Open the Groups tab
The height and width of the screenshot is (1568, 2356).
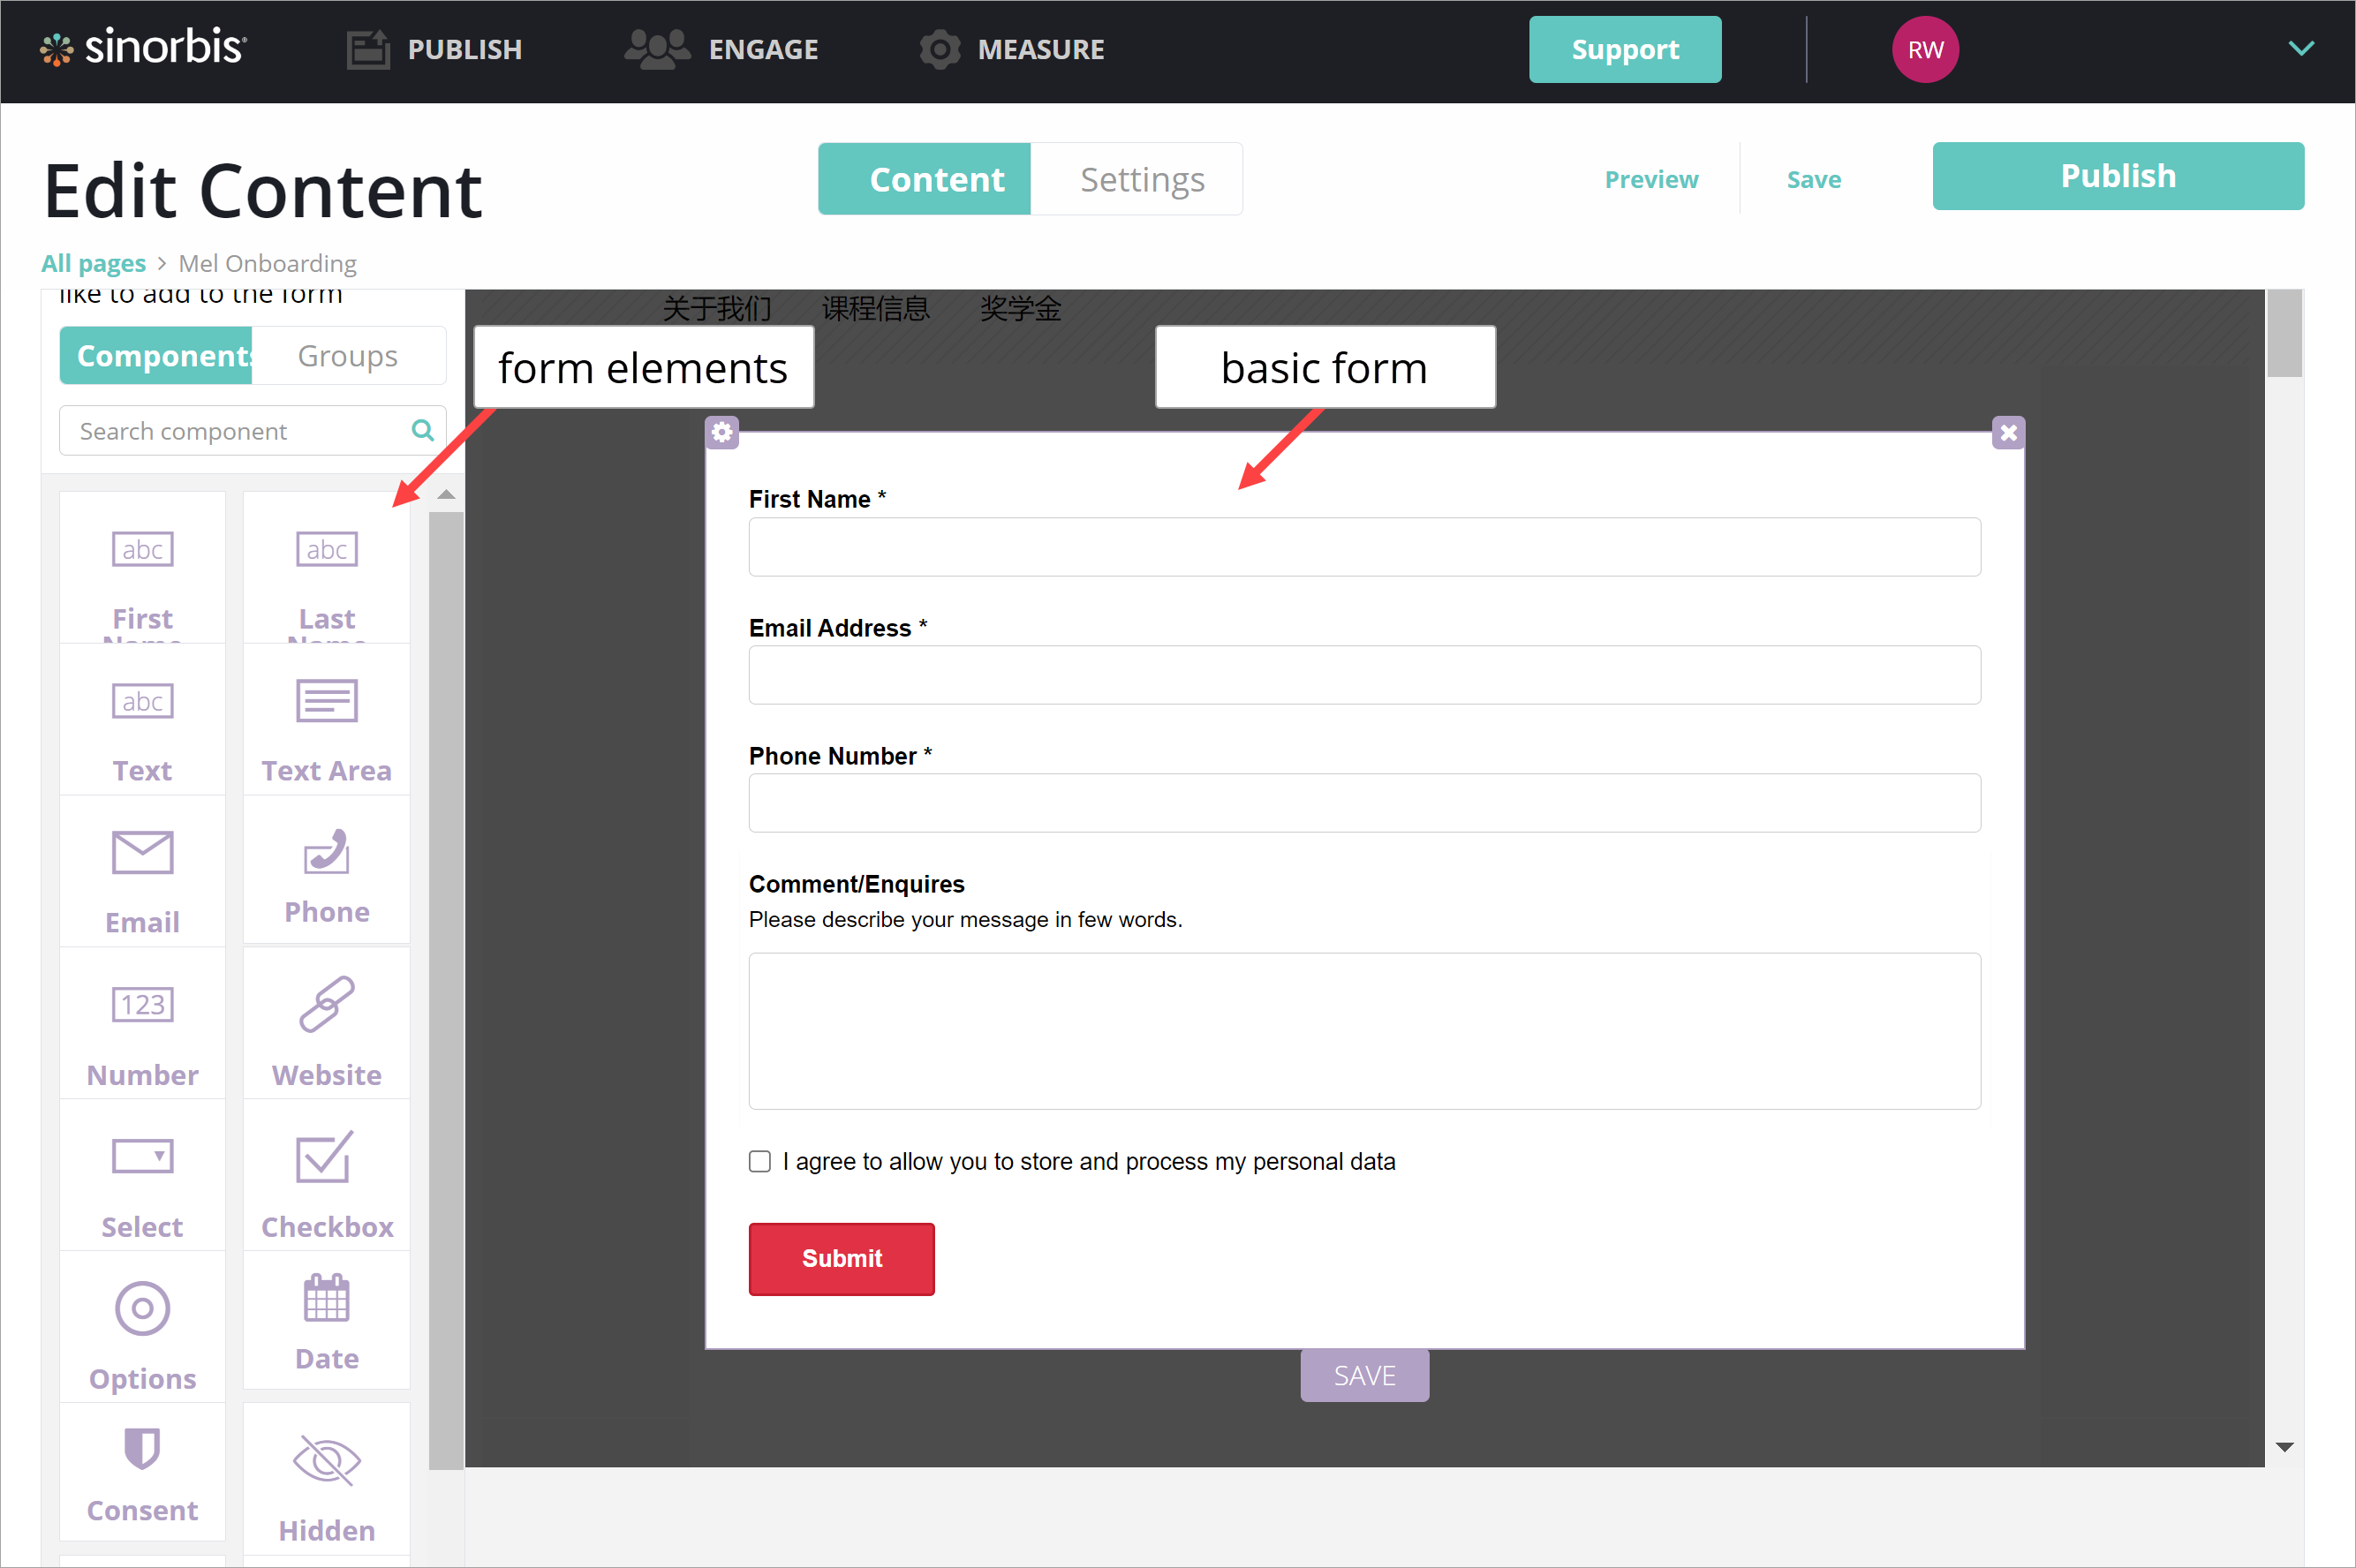point(347,356)
